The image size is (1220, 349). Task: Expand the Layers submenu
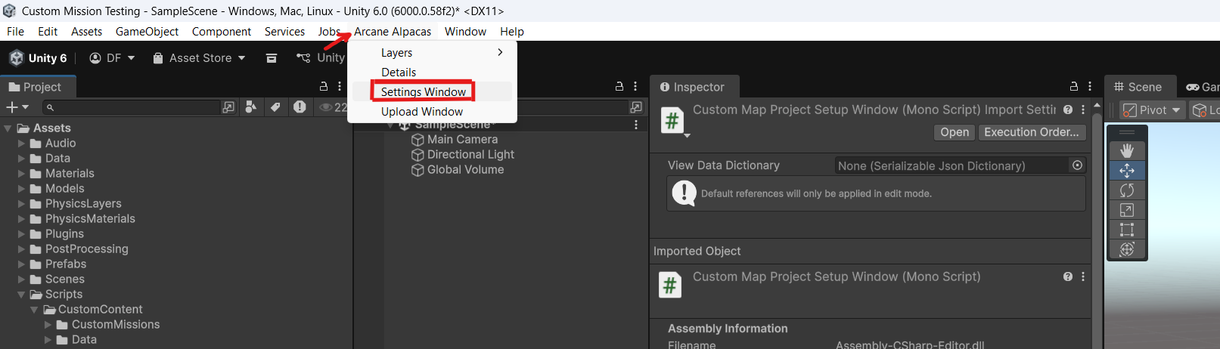click(x=432, y=53)
